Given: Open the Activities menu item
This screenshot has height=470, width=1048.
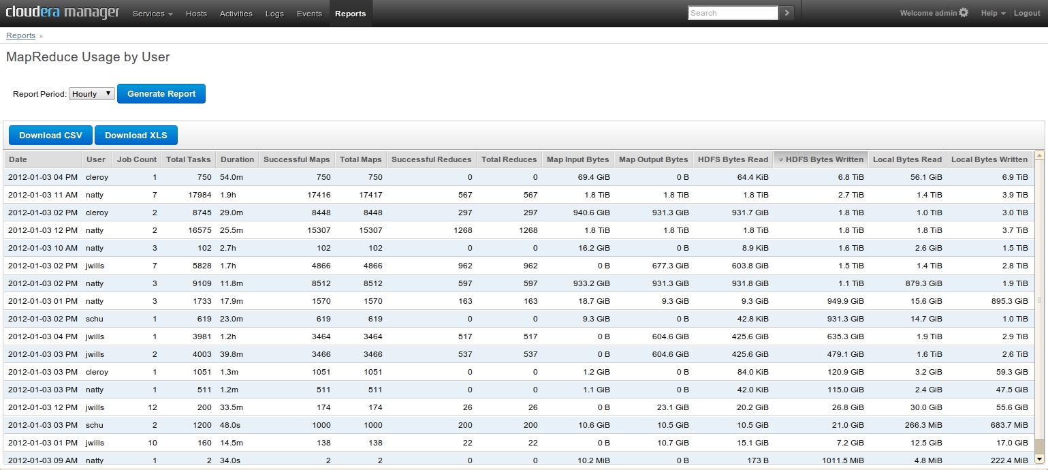Looking at the screenshot, I should point(236,14).
